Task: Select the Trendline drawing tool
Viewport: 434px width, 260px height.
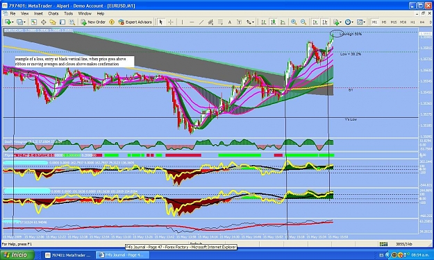Action: point(201,22)
